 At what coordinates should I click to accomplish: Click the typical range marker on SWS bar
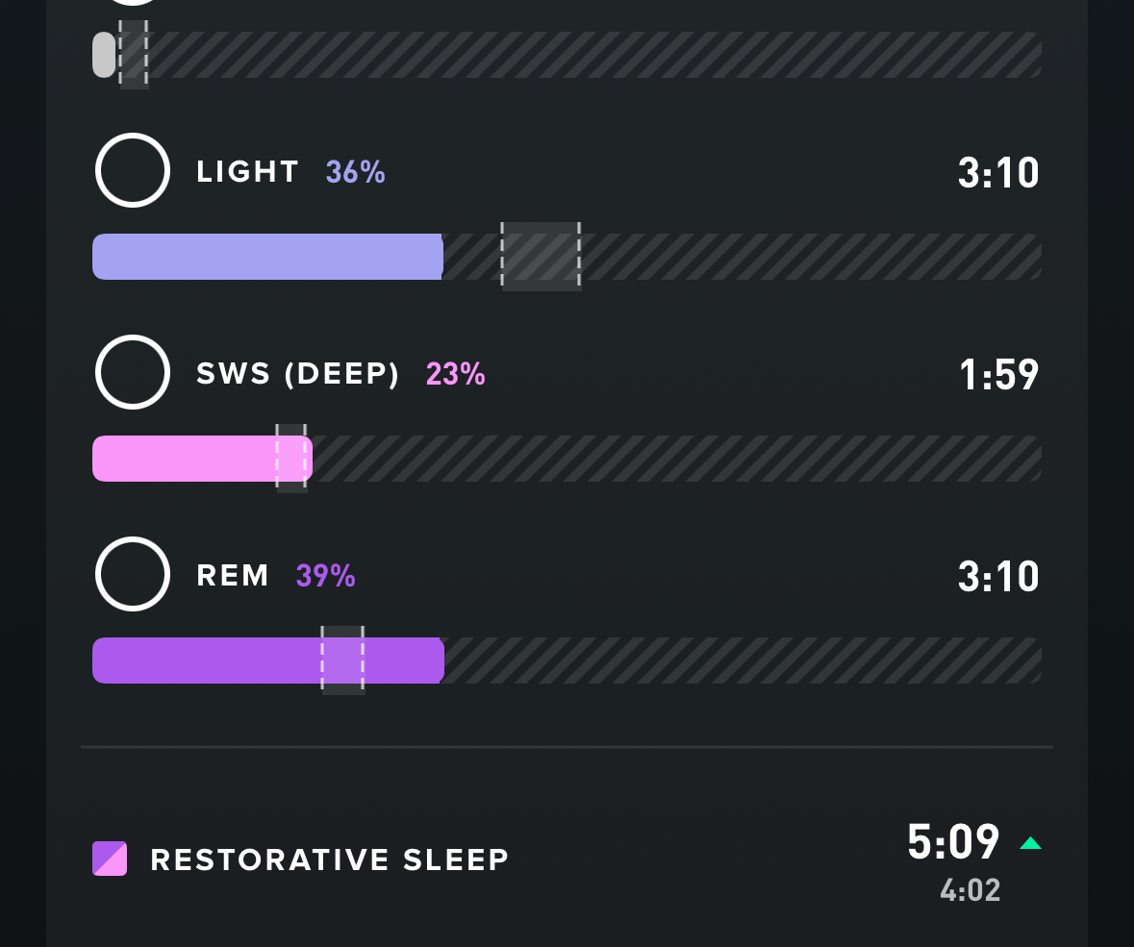pyautogui.click(x=291, y=459)
